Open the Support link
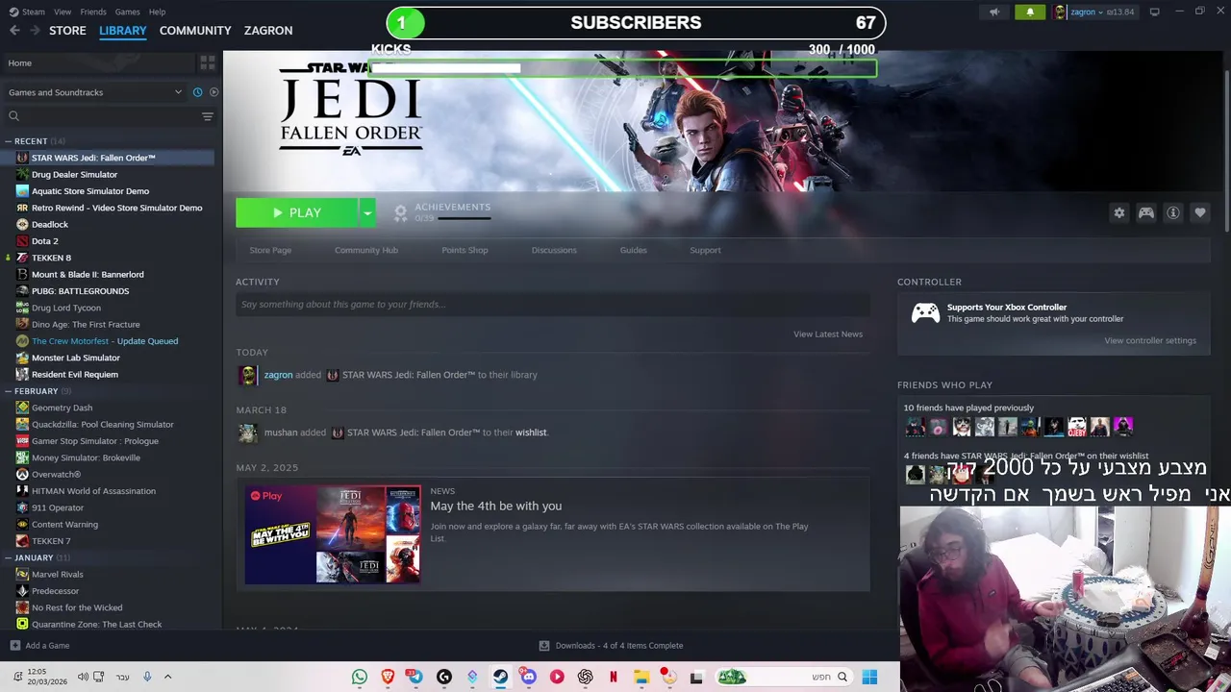Screen dimensions: 1231x692 coord(705,251)
